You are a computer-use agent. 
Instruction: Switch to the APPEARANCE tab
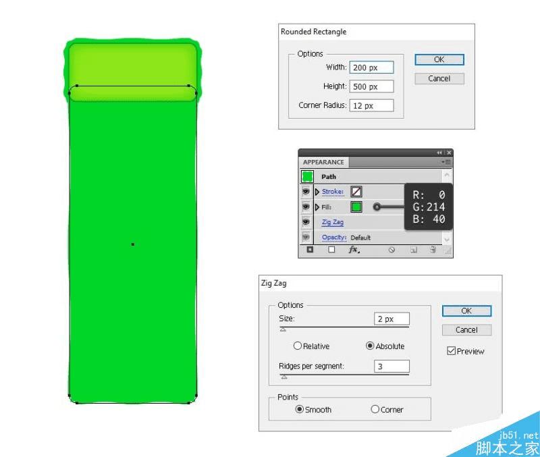click(x=324, y=162)
